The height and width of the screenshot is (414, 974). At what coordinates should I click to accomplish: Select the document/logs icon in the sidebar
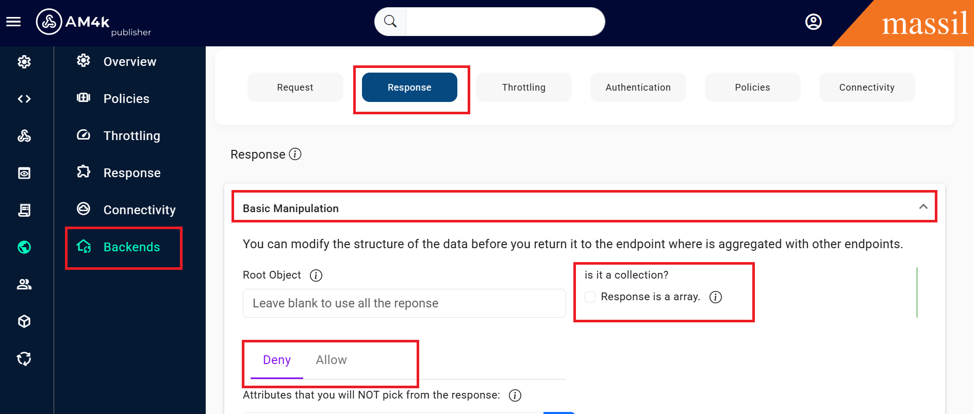pyautogui.click(x=24, y=210)
